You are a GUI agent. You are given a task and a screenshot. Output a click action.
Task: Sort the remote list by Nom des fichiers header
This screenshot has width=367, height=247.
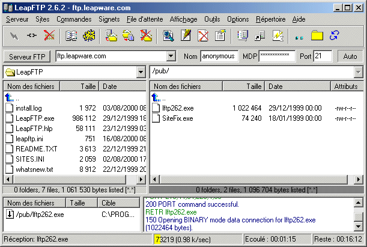[x=186, y=87]
